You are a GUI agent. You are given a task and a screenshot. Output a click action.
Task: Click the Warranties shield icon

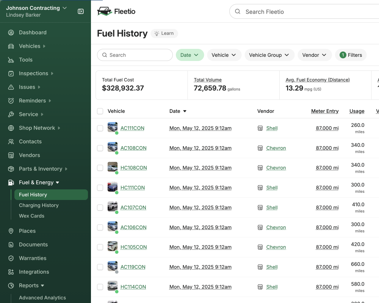pos(11,258)
